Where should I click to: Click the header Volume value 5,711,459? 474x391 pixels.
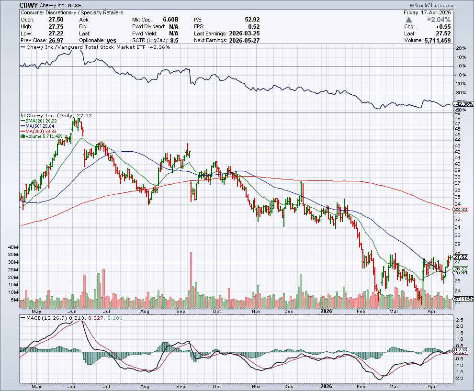point(438,41)
